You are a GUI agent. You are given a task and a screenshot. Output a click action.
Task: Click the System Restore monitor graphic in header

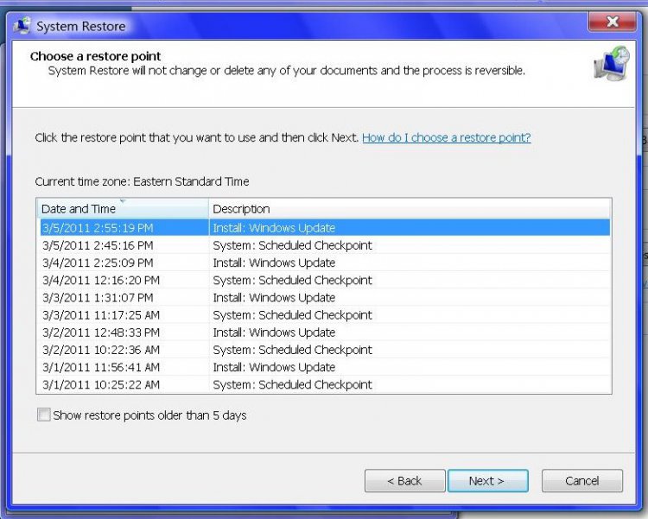(612, 64)
